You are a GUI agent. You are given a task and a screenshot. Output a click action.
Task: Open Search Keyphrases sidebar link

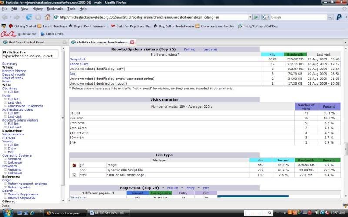click(23, 194)
